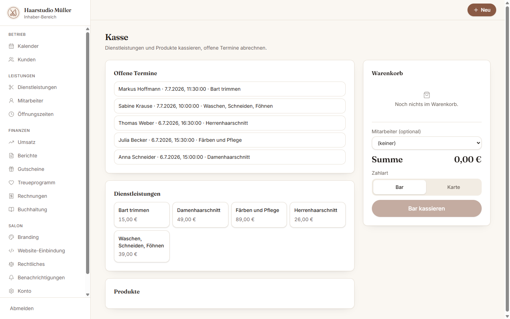The height and width of the screenshot is (319, 510).
Task: Click the Produkte section heading
Action: click(x=127, y=291)
